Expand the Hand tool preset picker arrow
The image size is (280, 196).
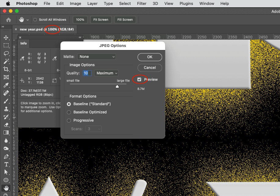27,20
